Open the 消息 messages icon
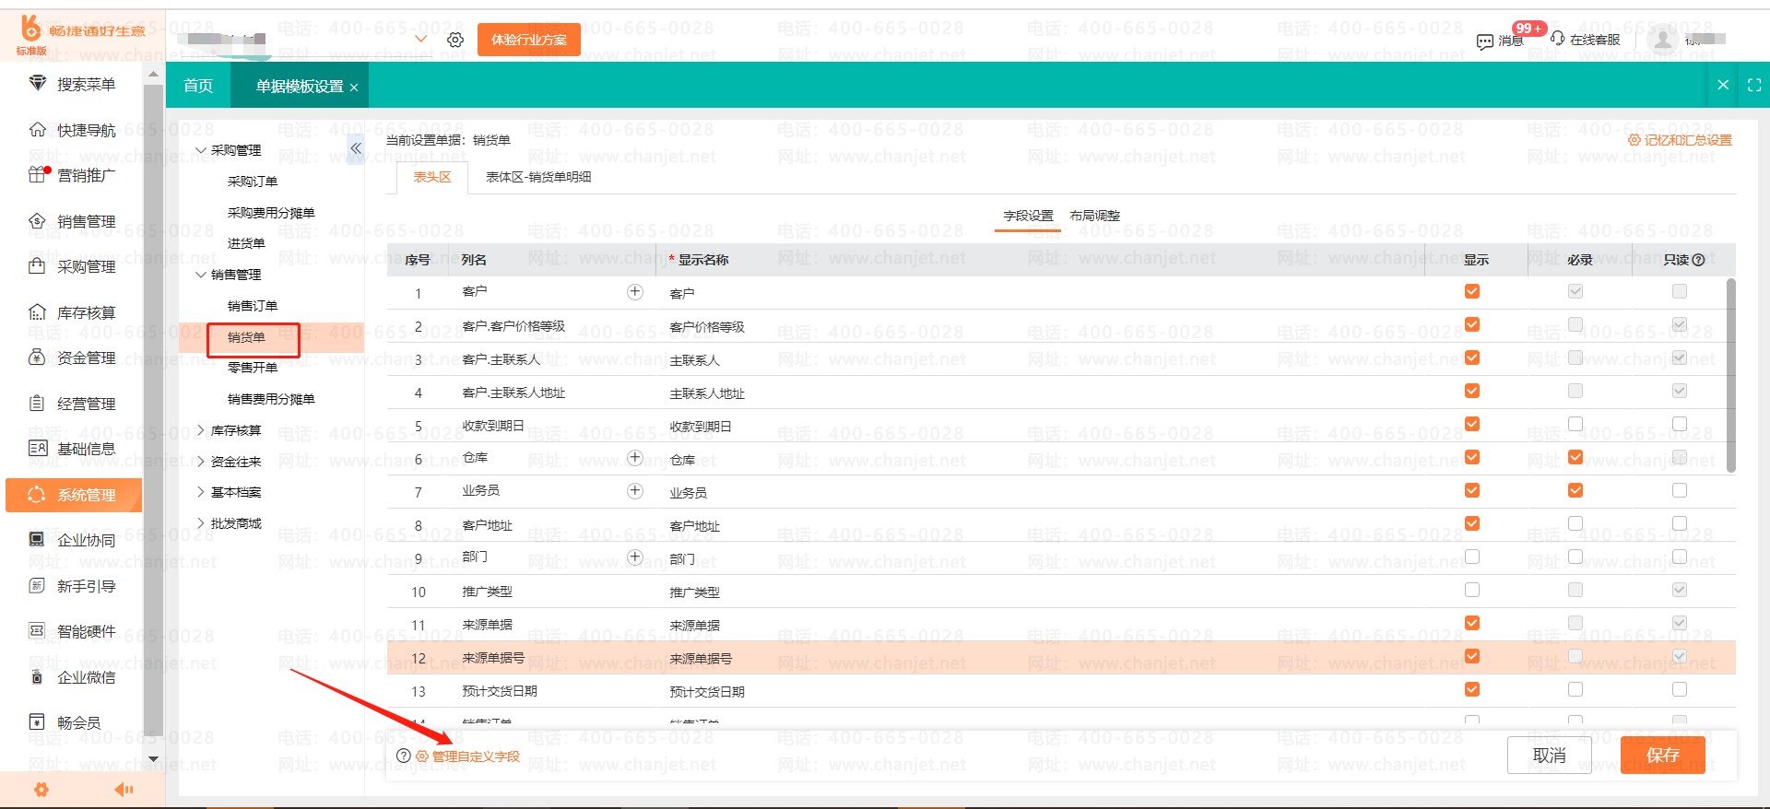The image size is (1770, 809). 1484,41
